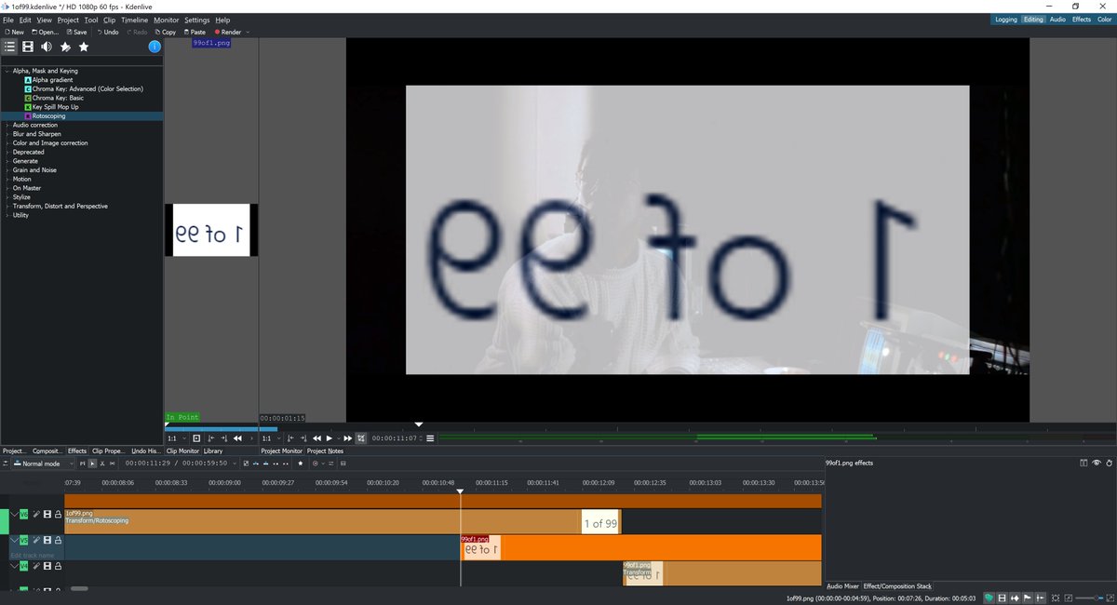Screen dimensions: 1117x605
Task: Switch to the Logging workspace
Action: tap(1005, 20)
